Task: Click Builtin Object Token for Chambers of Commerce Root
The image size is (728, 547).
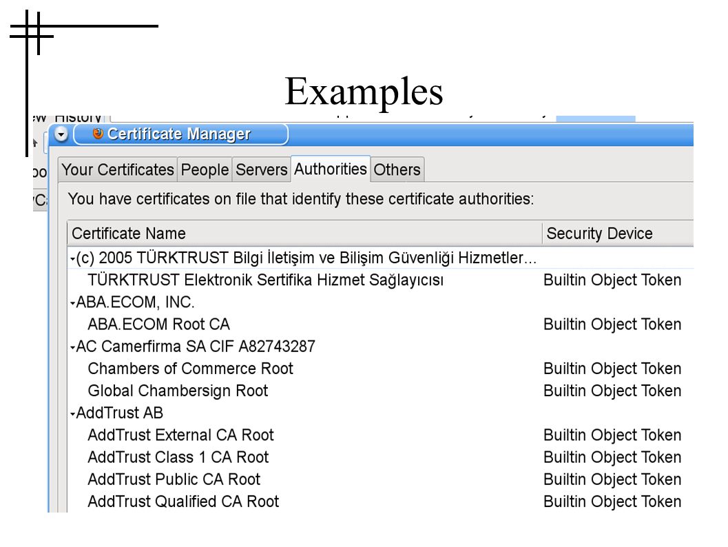Action: pyautogui.click(x=612, y=369)
